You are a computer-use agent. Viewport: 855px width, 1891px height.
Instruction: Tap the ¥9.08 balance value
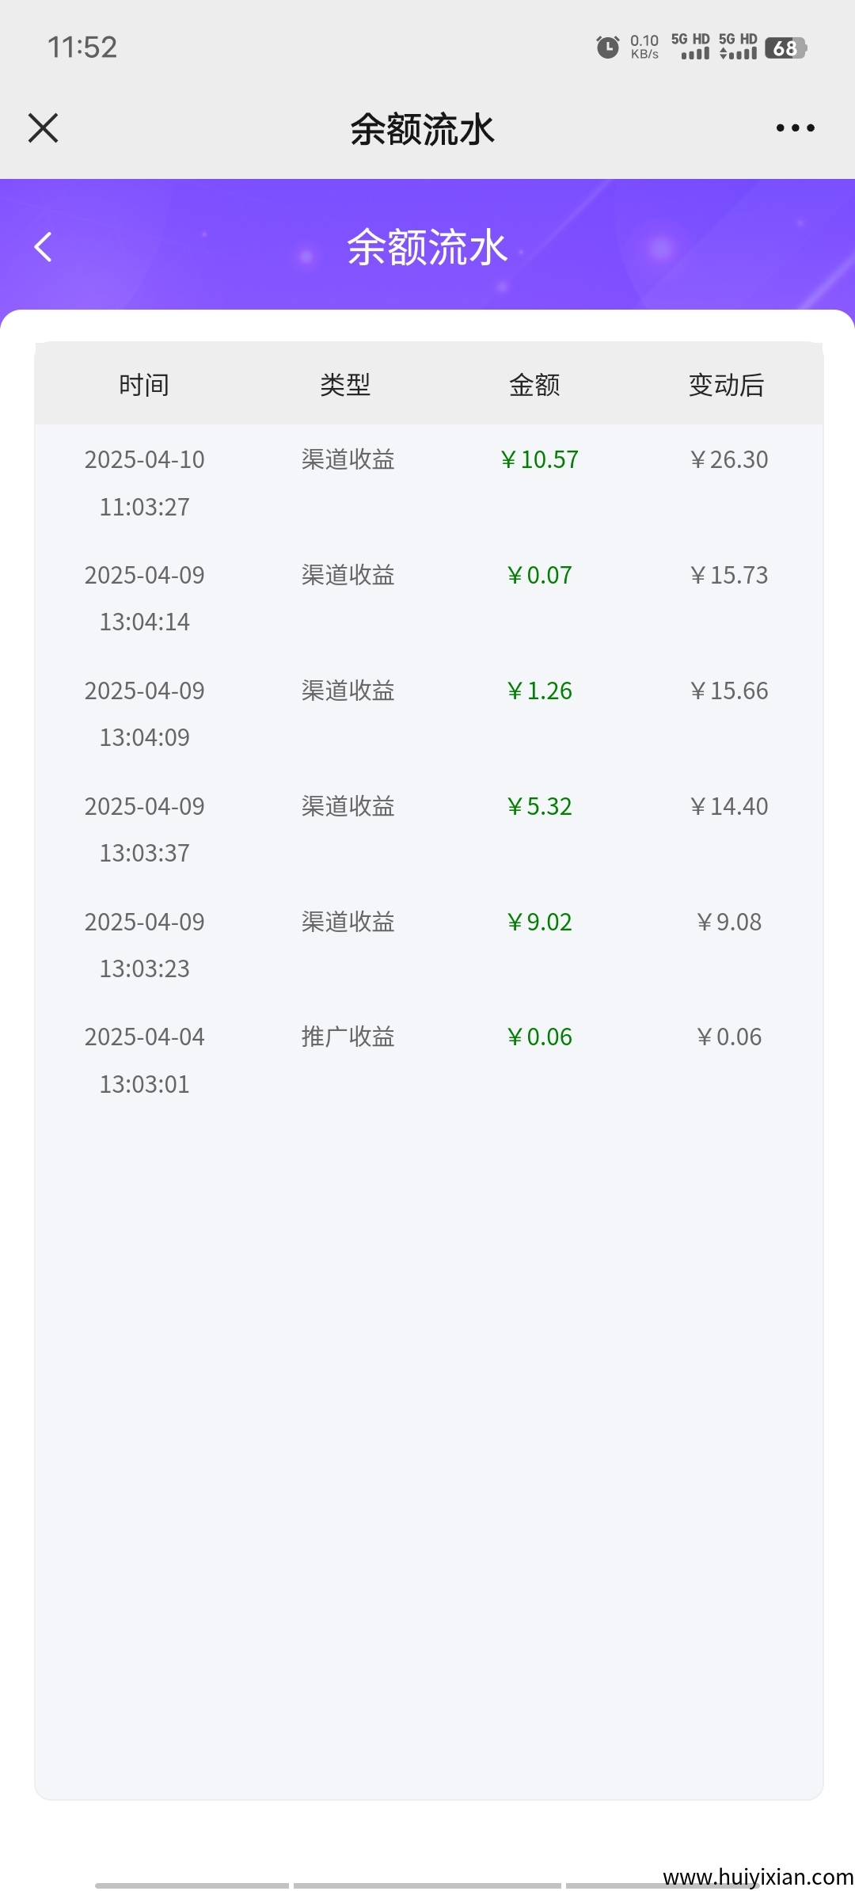point(728,923)
